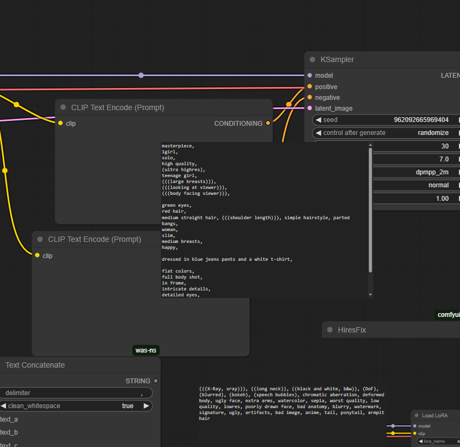Click the clip socket of upper CLIP Text Encode
The height and width of the screenshot is (447, 460).
point(60,123)
